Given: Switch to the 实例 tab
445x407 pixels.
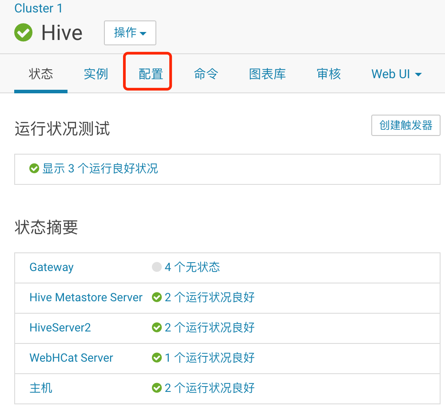Looking at the screenshot, I should click(95, 74).
